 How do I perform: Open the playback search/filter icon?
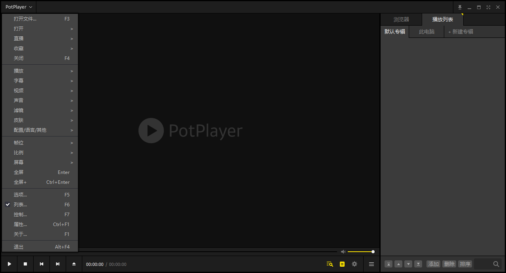[x=330, y=264]
